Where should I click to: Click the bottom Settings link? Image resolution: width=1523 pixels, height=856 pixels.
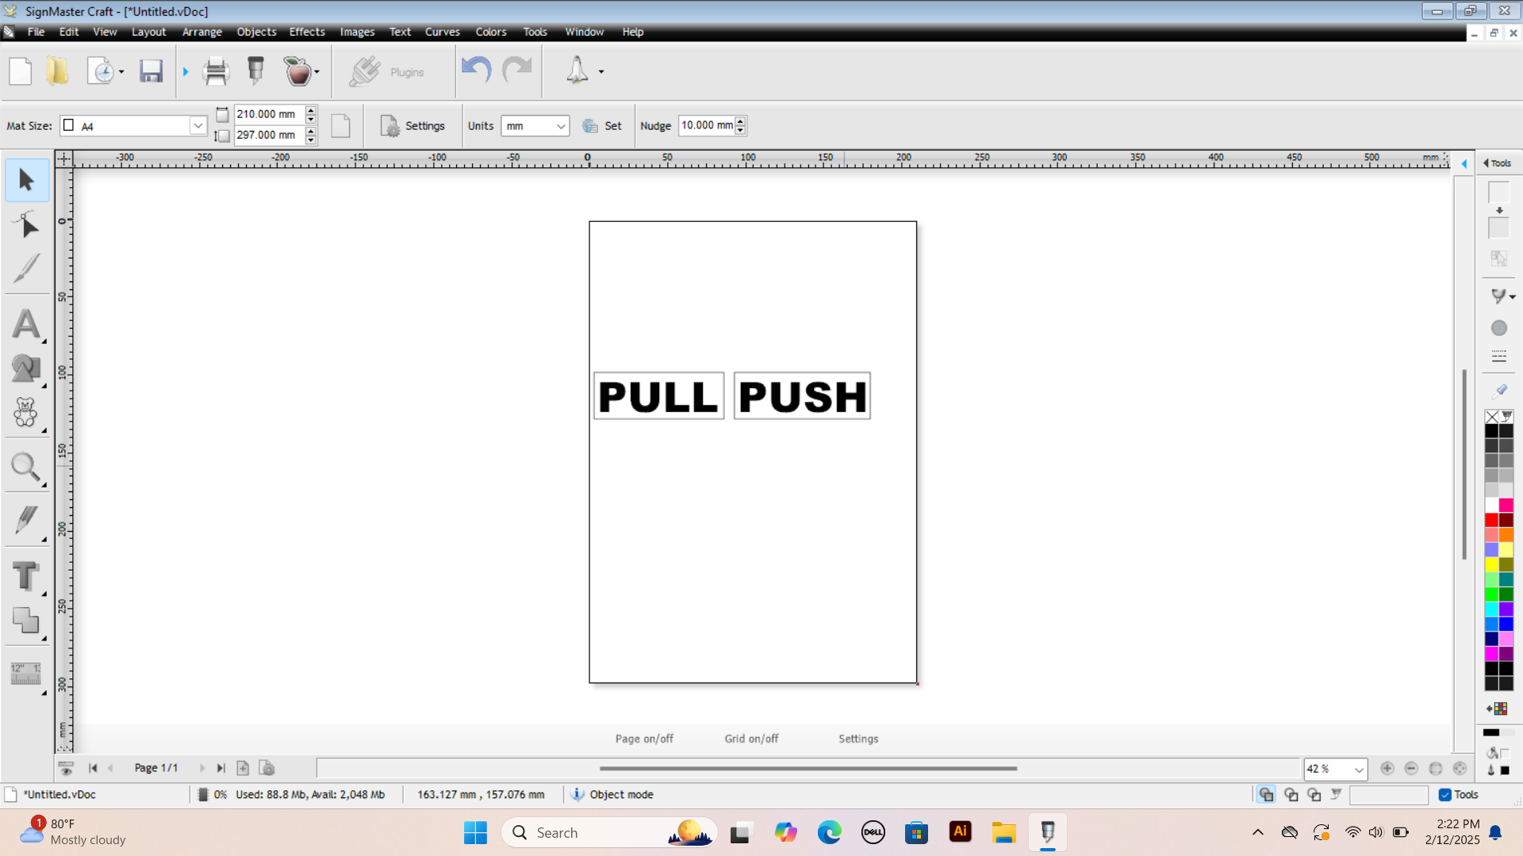click(x=858, y=739)
